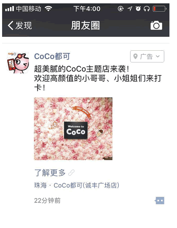
Task: Open the like and comment bubble button
Action: pyautogui.click(x=159, y=201)
